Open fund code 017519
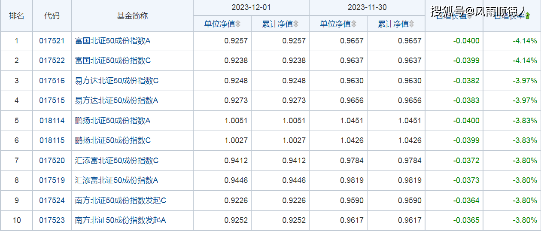The height and width of the screenshot is (231, 541). pyautogui.click(x=52, y=180)
